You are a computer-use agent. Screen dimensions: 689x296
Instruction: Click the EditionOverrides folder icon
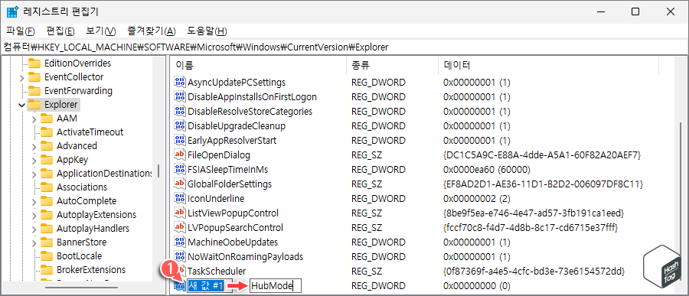click(34, 63)
